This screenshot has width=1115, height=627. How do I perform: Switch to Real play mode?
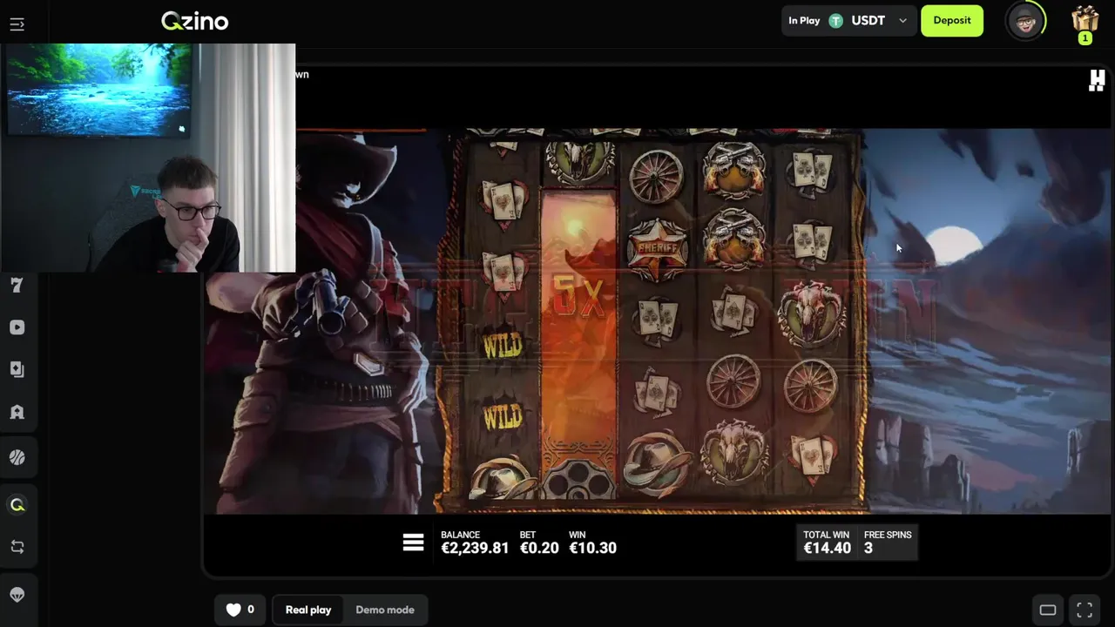(308, 610)
